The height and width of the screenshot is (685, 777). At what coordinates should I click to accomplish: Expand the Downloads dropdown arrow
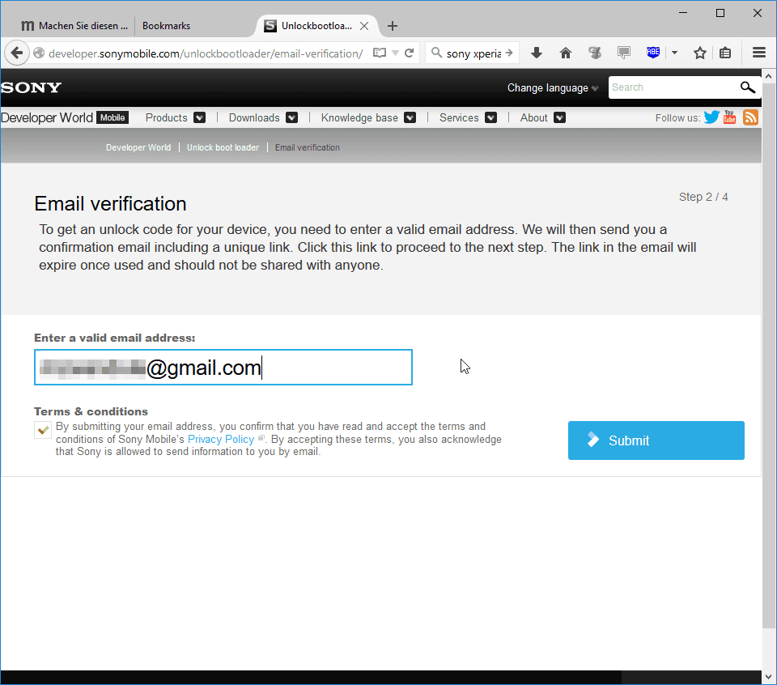[292, 117]
